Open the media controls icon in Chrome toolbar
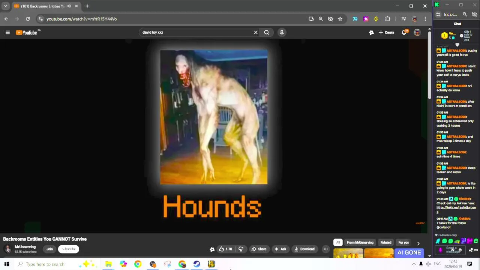480x270 pixels. tap(403, 19)
